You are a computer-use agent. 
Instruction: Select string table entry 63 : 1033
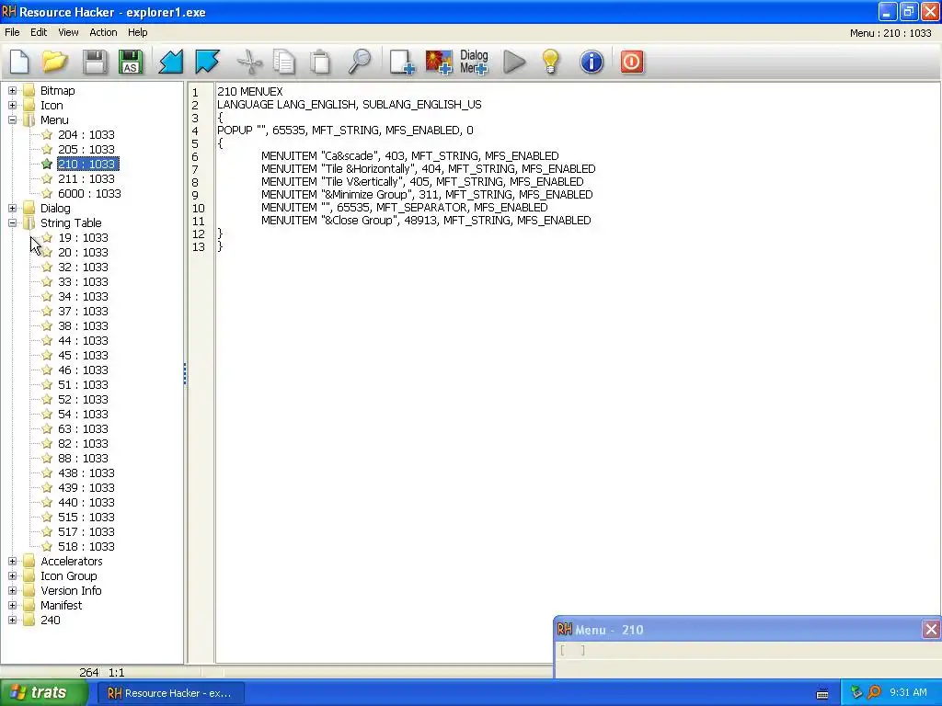83,428
